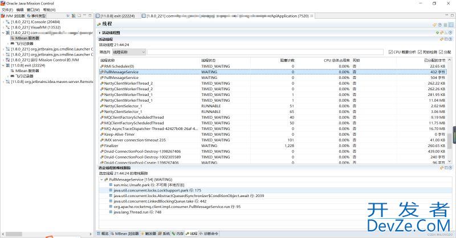
Task: Click the green add icon in 活动线程图 section
Action: 437,33
